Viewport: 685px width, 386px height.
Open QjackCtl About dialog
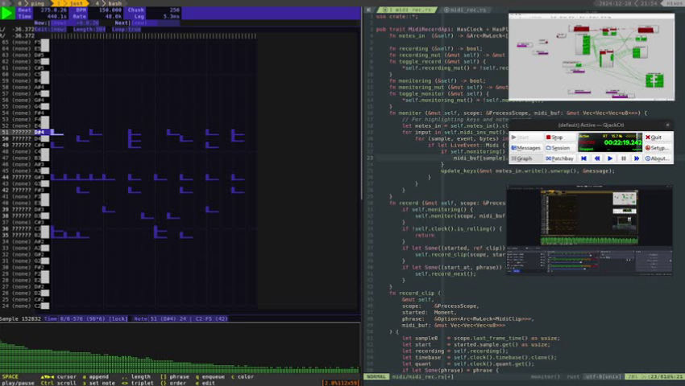[658, 158]
